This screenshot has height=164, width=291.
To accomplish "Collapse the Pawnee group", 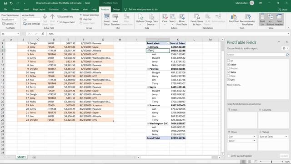I will tap(148, 69).
